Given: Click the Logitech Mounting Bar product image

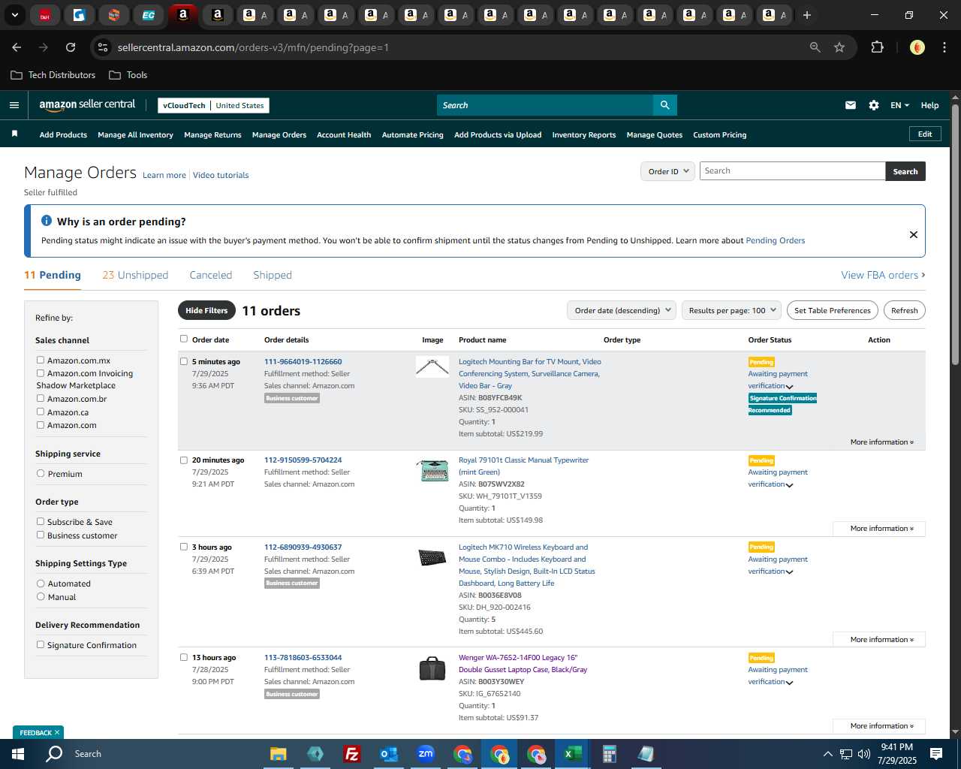Looking at the screenshot, I should pos(432,366).
